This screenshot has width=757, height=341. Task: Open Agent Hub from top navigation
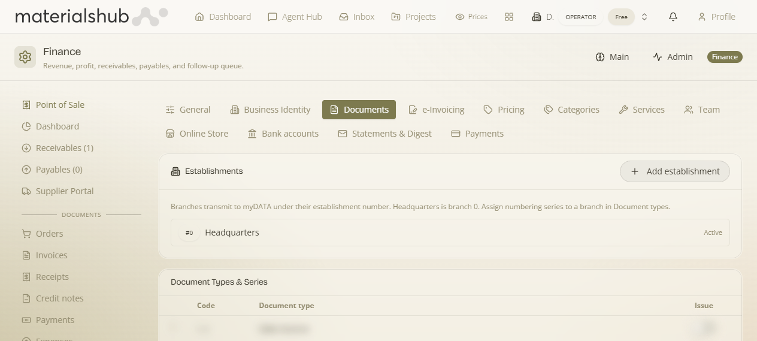(295, 17)
